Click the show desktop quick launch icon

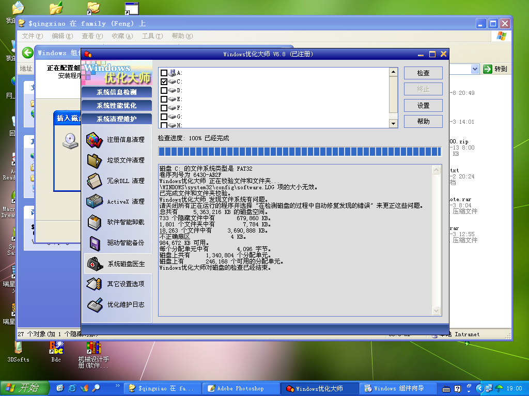tap(60, 388)
